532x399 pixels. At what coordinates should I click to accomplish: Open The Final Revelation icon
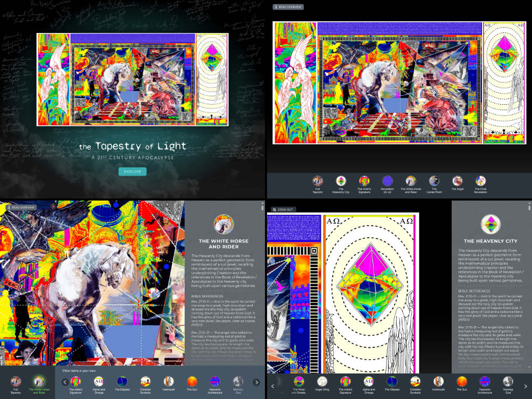(480, 181)
